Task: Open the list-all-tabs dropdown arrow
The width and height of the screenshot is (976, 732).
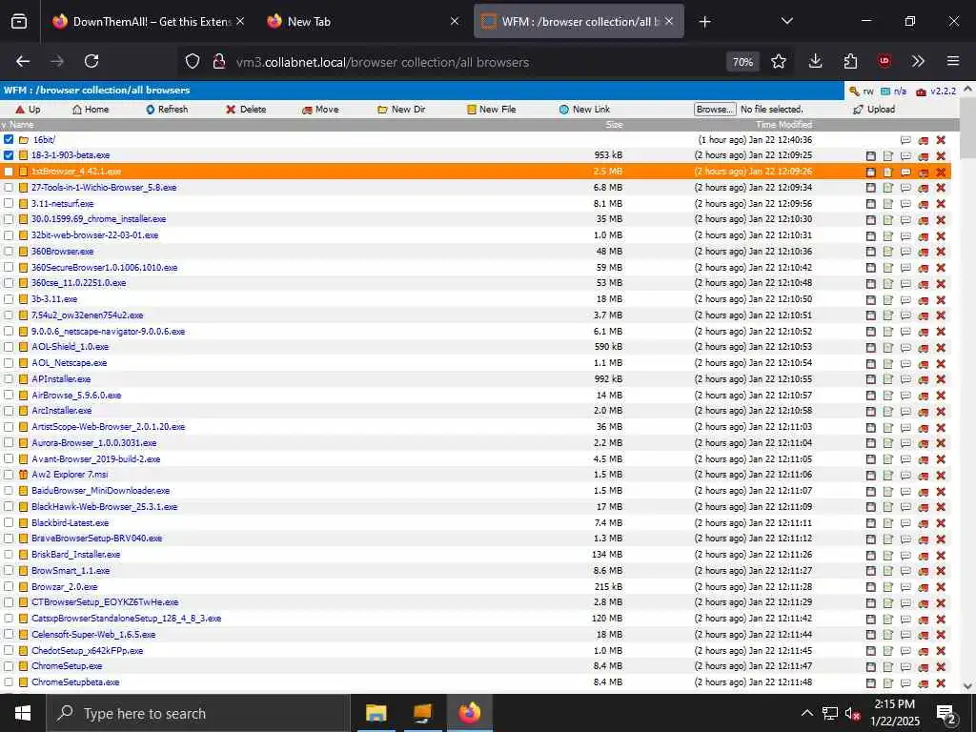Action: pos(786,21)
